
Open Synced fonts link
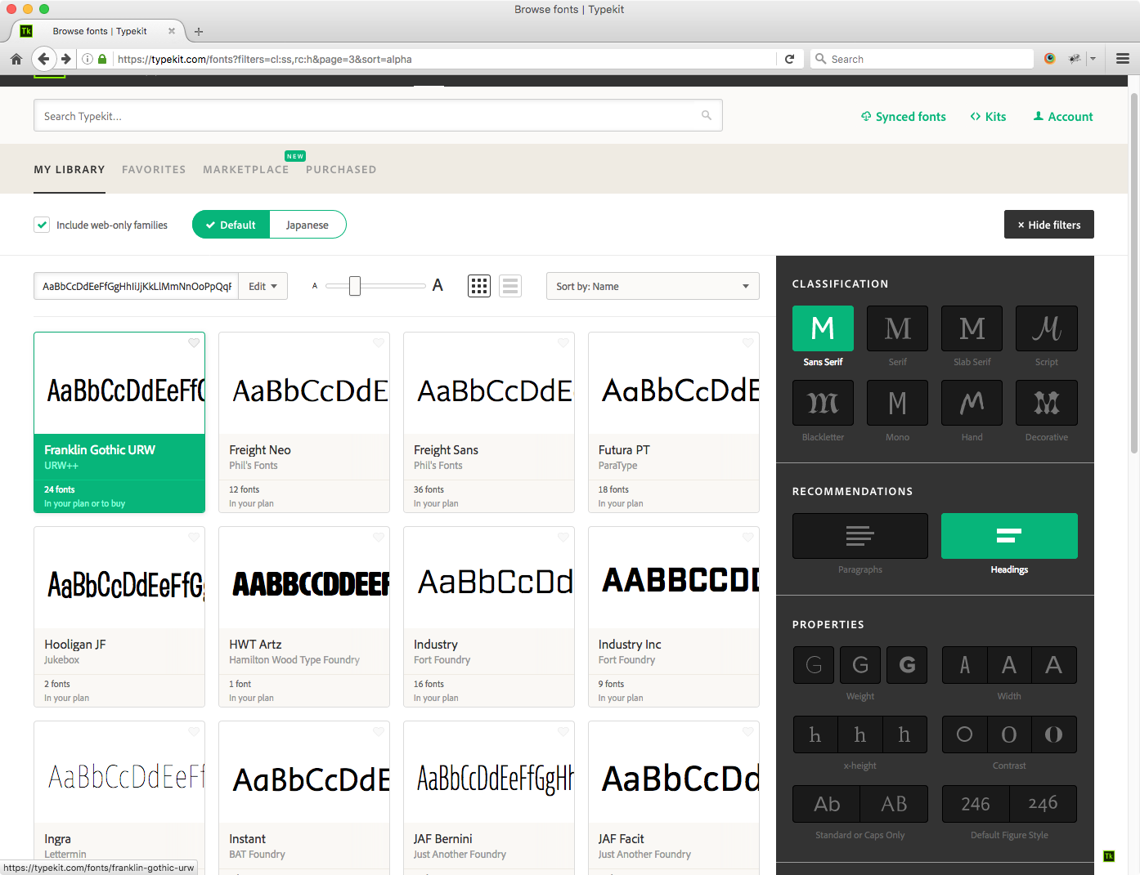(x=903, y=117)
